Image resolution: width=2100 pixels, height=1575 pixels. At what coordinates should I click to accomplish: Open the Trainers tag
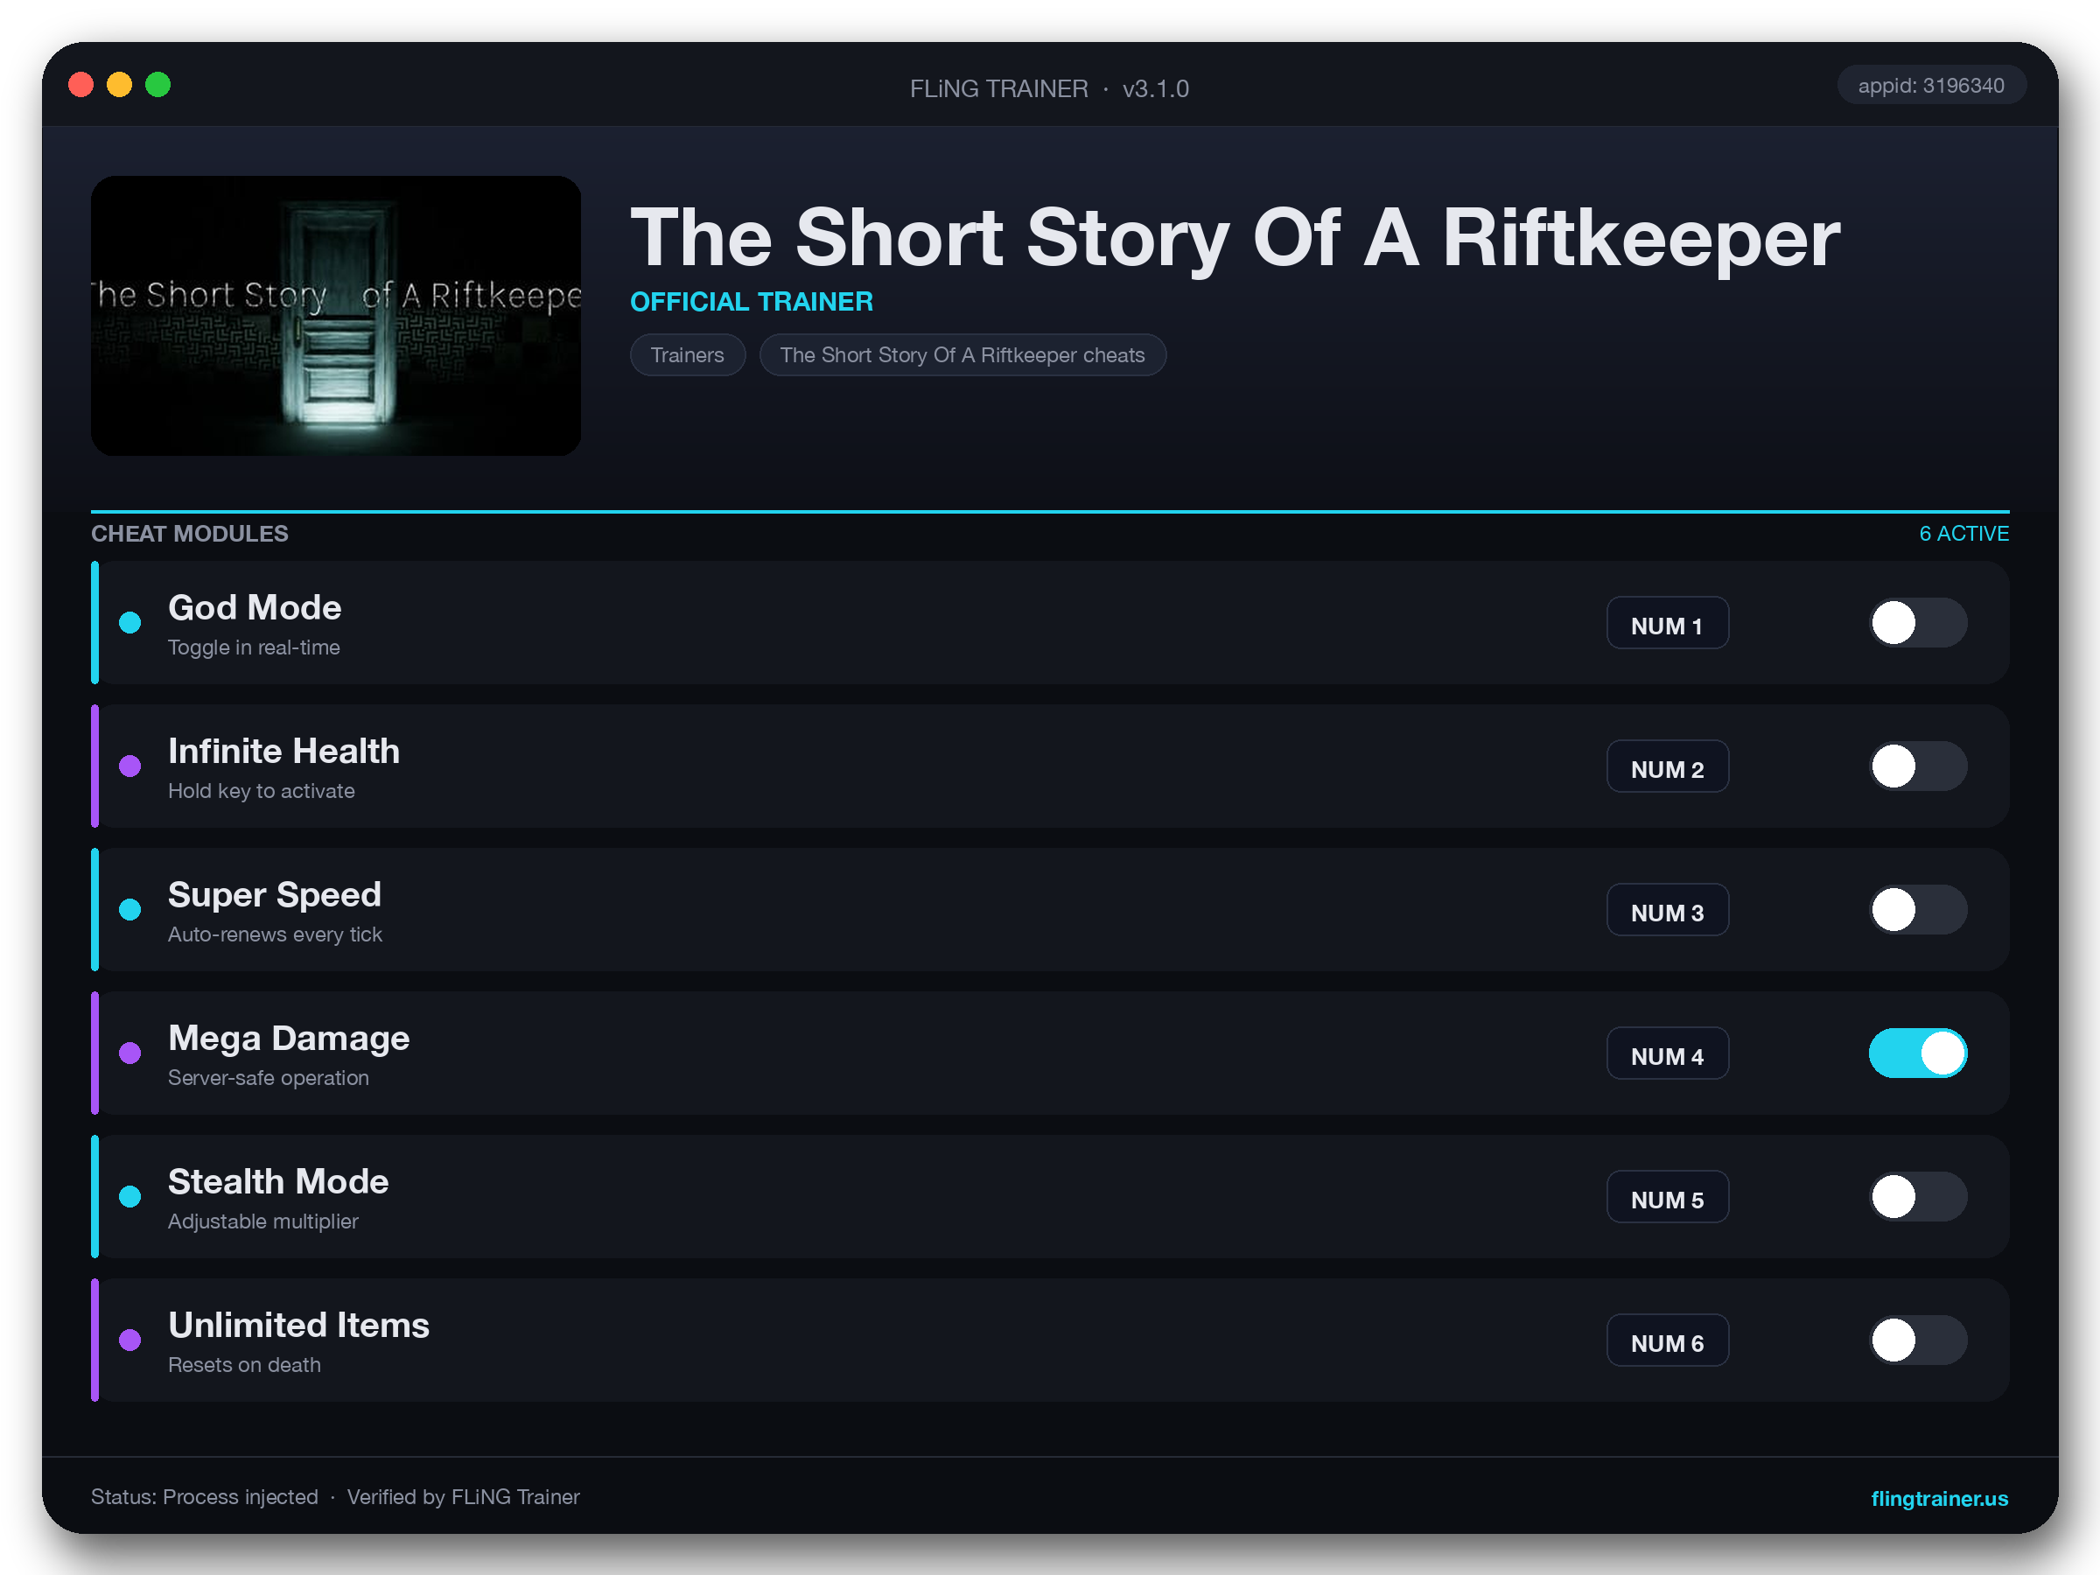point(688,355)
